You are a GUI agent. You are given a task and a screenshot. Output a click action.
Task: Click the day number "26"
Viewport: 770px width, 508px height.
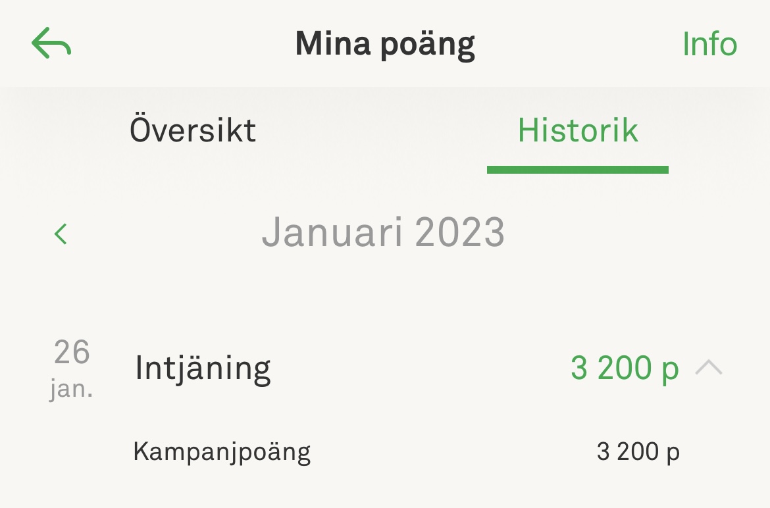[72, 352]
